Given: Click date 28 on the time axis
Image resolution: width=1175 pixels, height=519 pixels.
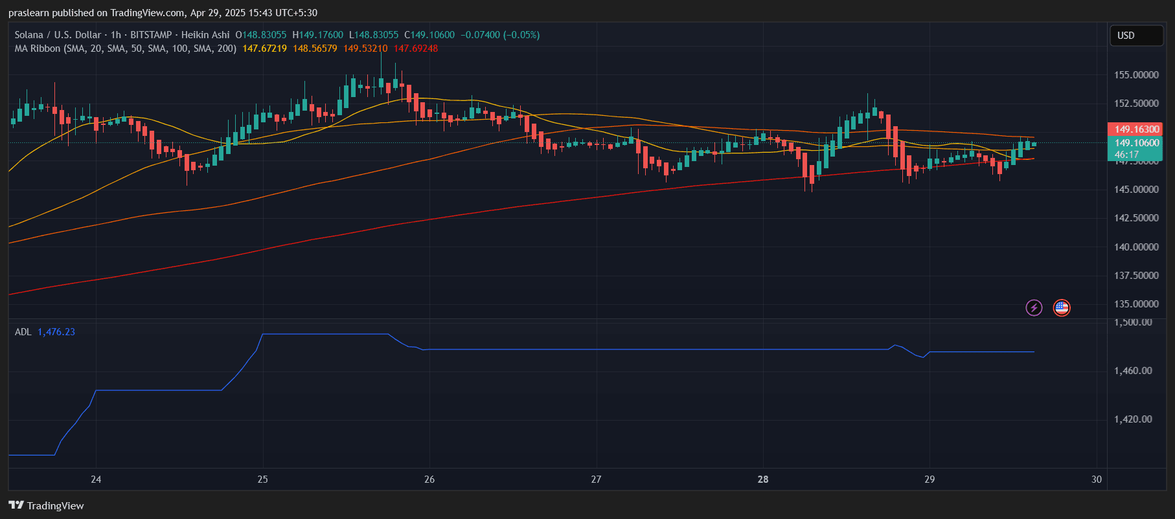Looking at the screenshot, I should (x=763, y=480).
